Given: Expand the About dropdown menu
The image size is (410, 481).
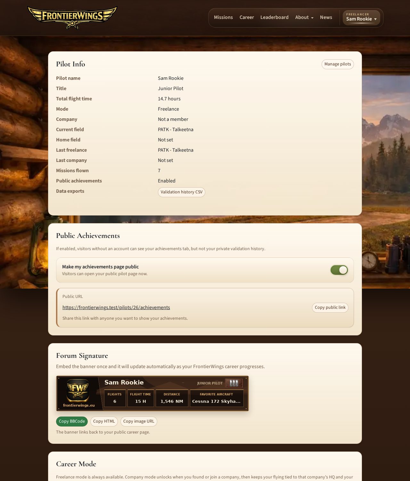Looking at the screenshot, I should [x=304, y=17].
